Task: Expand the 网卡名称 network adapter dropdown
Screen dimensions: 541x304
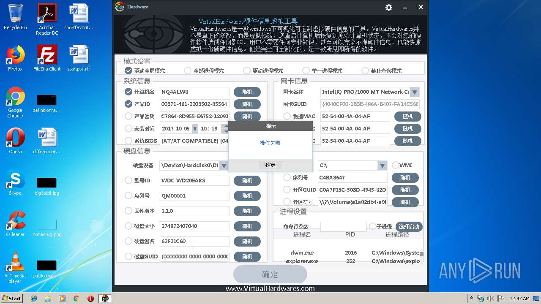Action: (x=415, y=92)
